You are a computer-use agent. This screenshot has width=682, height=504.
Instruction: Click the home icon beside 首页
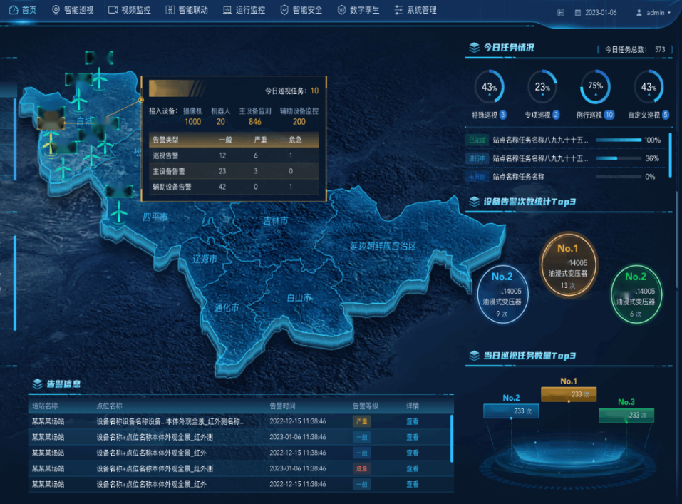13,11
